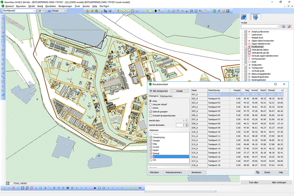This screenshot has height=196, width=294.
Task: Click the Berekenen button
Action: pyautogui.click(x=196, y=171)
